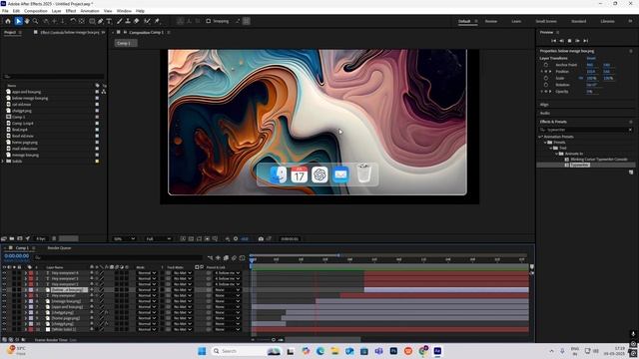Open the Effect menu

71,11
